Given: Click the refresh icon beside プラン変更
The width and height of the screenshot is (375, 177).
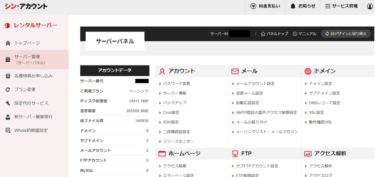Looking at the screenshot, I should tap(8, 89).
